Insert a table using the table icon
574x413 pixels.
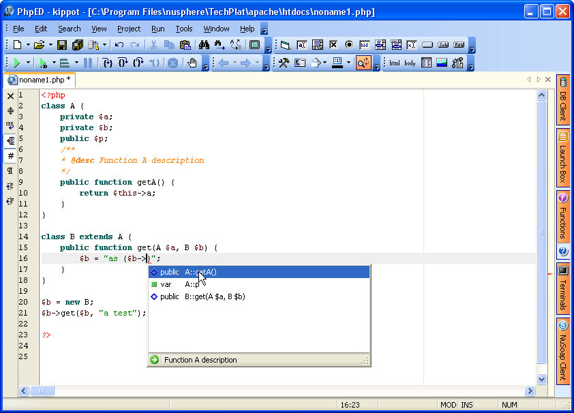click(x=426, y=63)
